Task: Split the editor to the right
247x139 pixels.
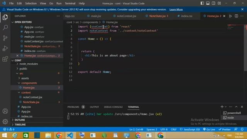Action: (x=236, y=16)
